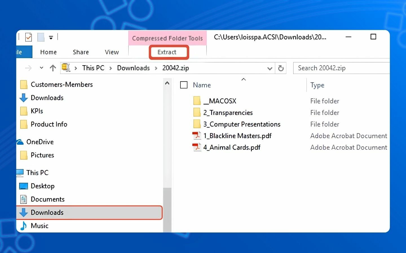Click the Documents page icon
Image resolution: width=406 pixels, height=253 pixels.
click(24, 199)
